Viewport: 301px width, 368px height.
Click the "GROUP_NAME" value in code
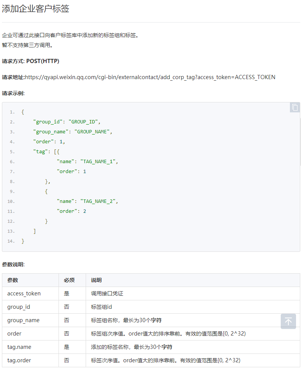pyautogui.click(x=93, y=132)
